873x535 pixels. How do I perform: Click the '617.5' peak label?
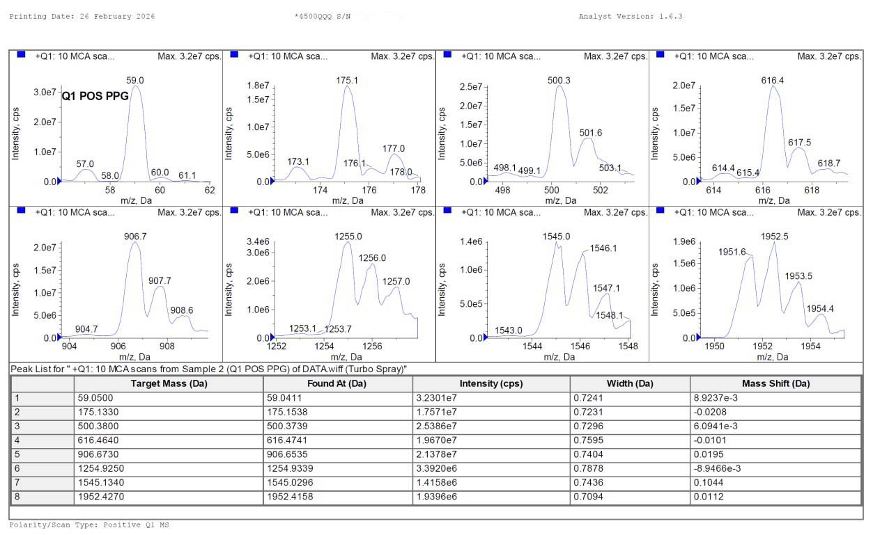(800, 142)
